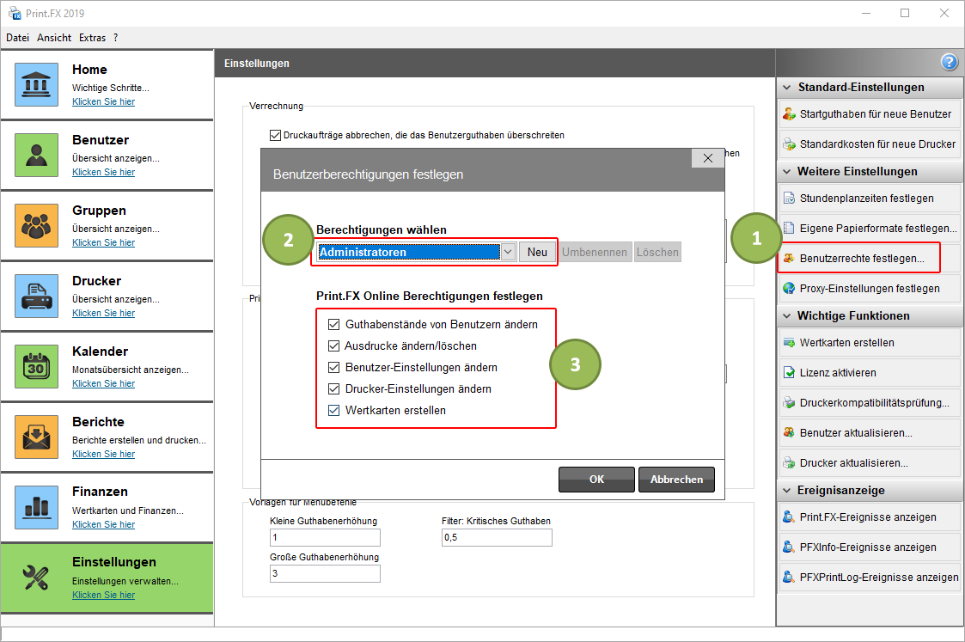Open the Datei menu
Viewport: 965px width, 642px height.
(x=18, y=38)
